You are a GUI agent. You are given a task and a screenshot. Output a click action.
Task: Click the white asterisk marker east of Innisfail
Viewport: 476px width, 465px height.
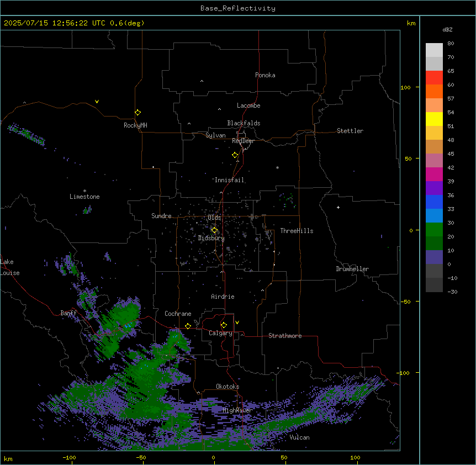[x=277, y=167]
